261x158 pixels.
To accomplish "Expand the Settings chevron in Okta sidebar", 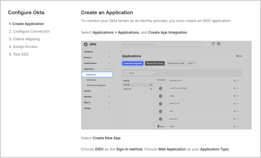I will [x=109, y=108].
